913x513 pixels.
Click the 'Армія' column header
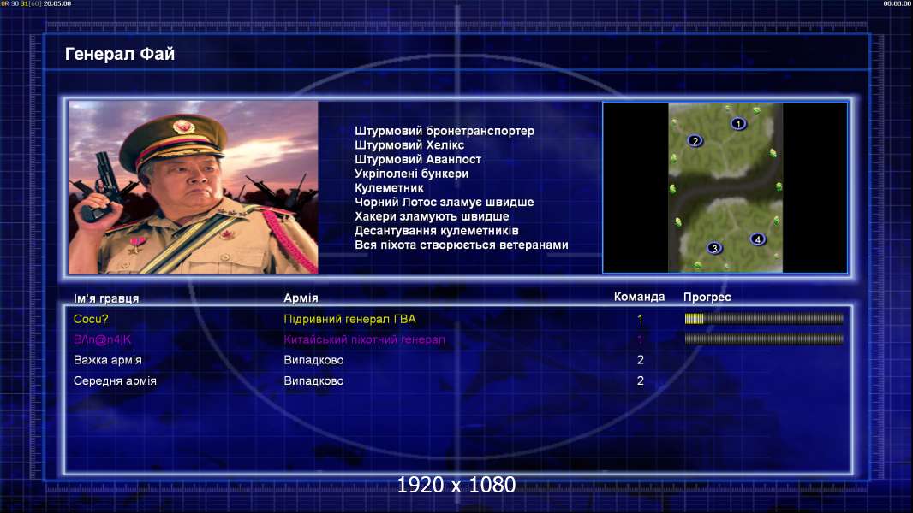coord(301,298)
